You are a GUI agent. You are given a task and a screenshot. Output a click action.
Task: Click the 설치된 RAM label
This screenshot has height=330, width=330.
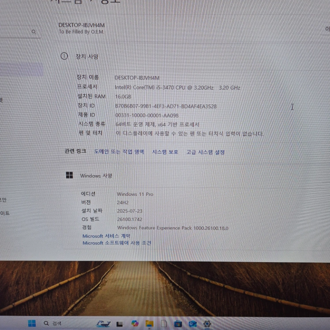point(91,96)
